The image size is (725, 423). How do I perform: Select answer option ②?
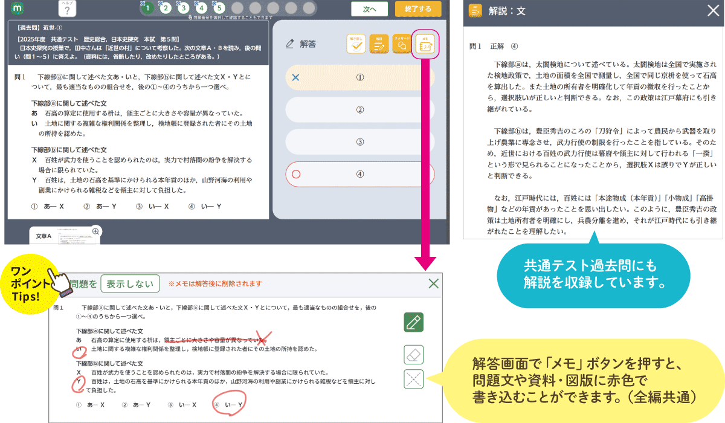click(x=359, y=109)
